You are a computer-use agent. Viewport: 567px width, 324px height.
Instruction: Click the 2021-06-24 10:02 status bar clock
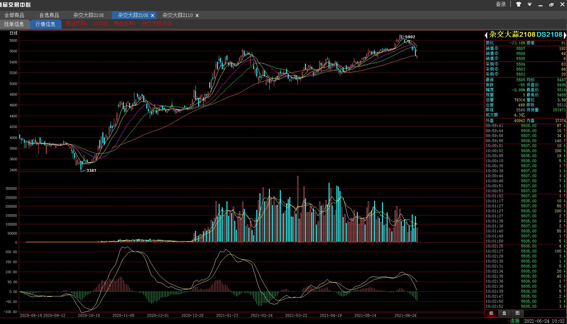545,321
